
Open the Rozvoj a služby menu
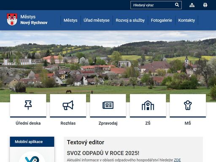130,20
